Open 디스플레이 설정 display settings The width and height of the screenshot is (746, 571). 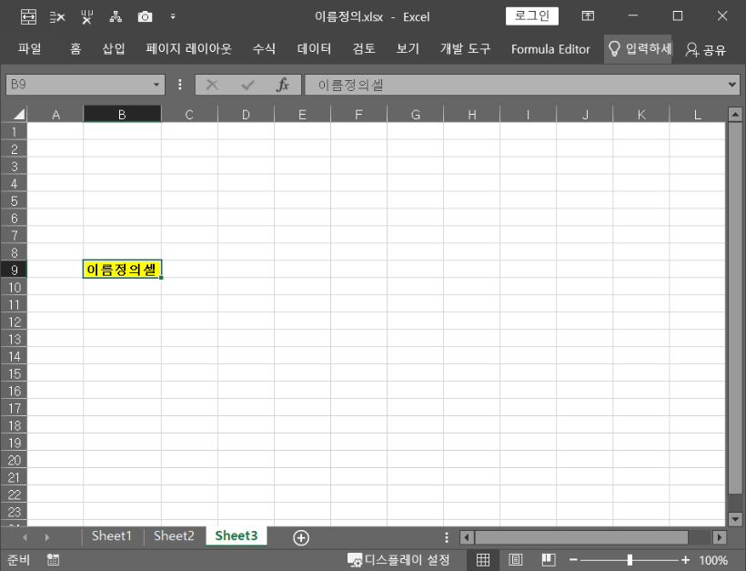coord(398,560)
